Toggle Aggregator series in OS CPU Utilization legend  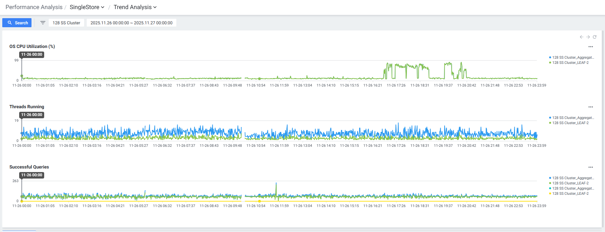[573, 58]
